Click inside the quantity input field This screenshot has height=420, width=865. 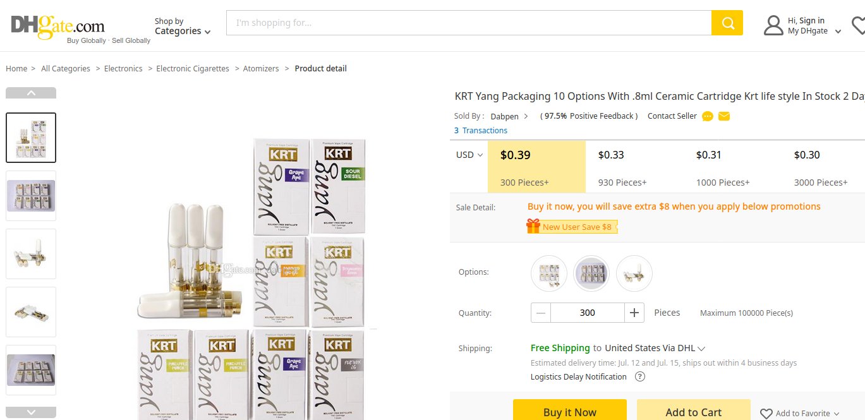click(586, 312)
